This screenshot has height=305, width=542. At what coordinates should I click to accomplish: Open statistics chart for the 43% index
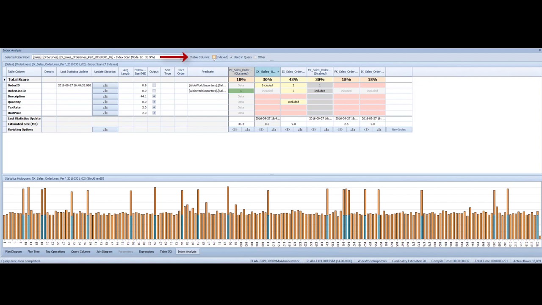(300, 130)
